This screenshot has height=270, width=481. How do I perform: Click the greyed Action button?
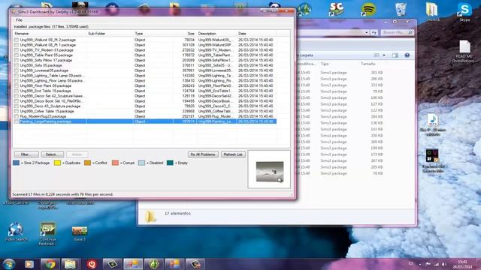(77, 154)
